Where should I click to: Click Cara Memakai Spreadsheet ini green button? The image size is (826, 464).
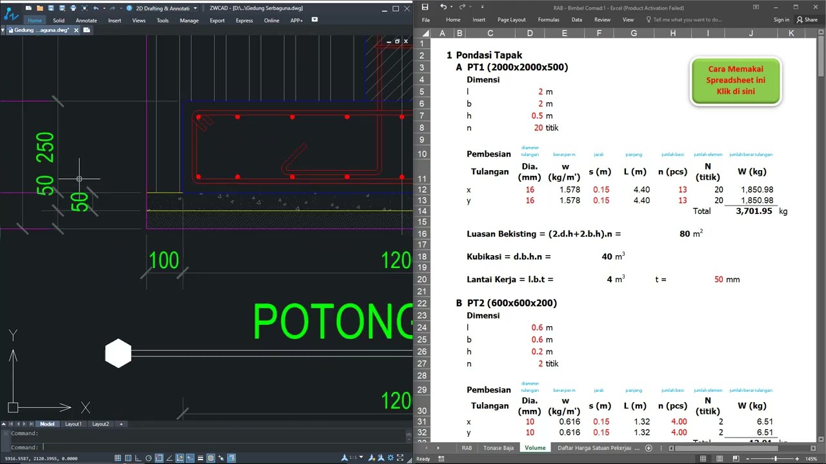pyautogui.click(x=736, y=81)
